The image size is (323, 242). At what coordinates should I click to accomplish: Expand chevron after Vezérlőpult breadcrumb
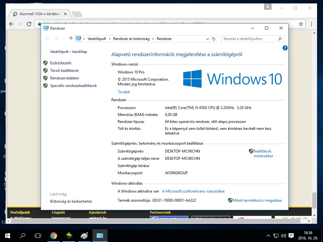click(x=109, y=39)
